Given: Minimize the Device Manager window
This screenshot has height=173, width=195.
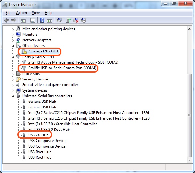Looking at the screenshot, I should (166, 3).
